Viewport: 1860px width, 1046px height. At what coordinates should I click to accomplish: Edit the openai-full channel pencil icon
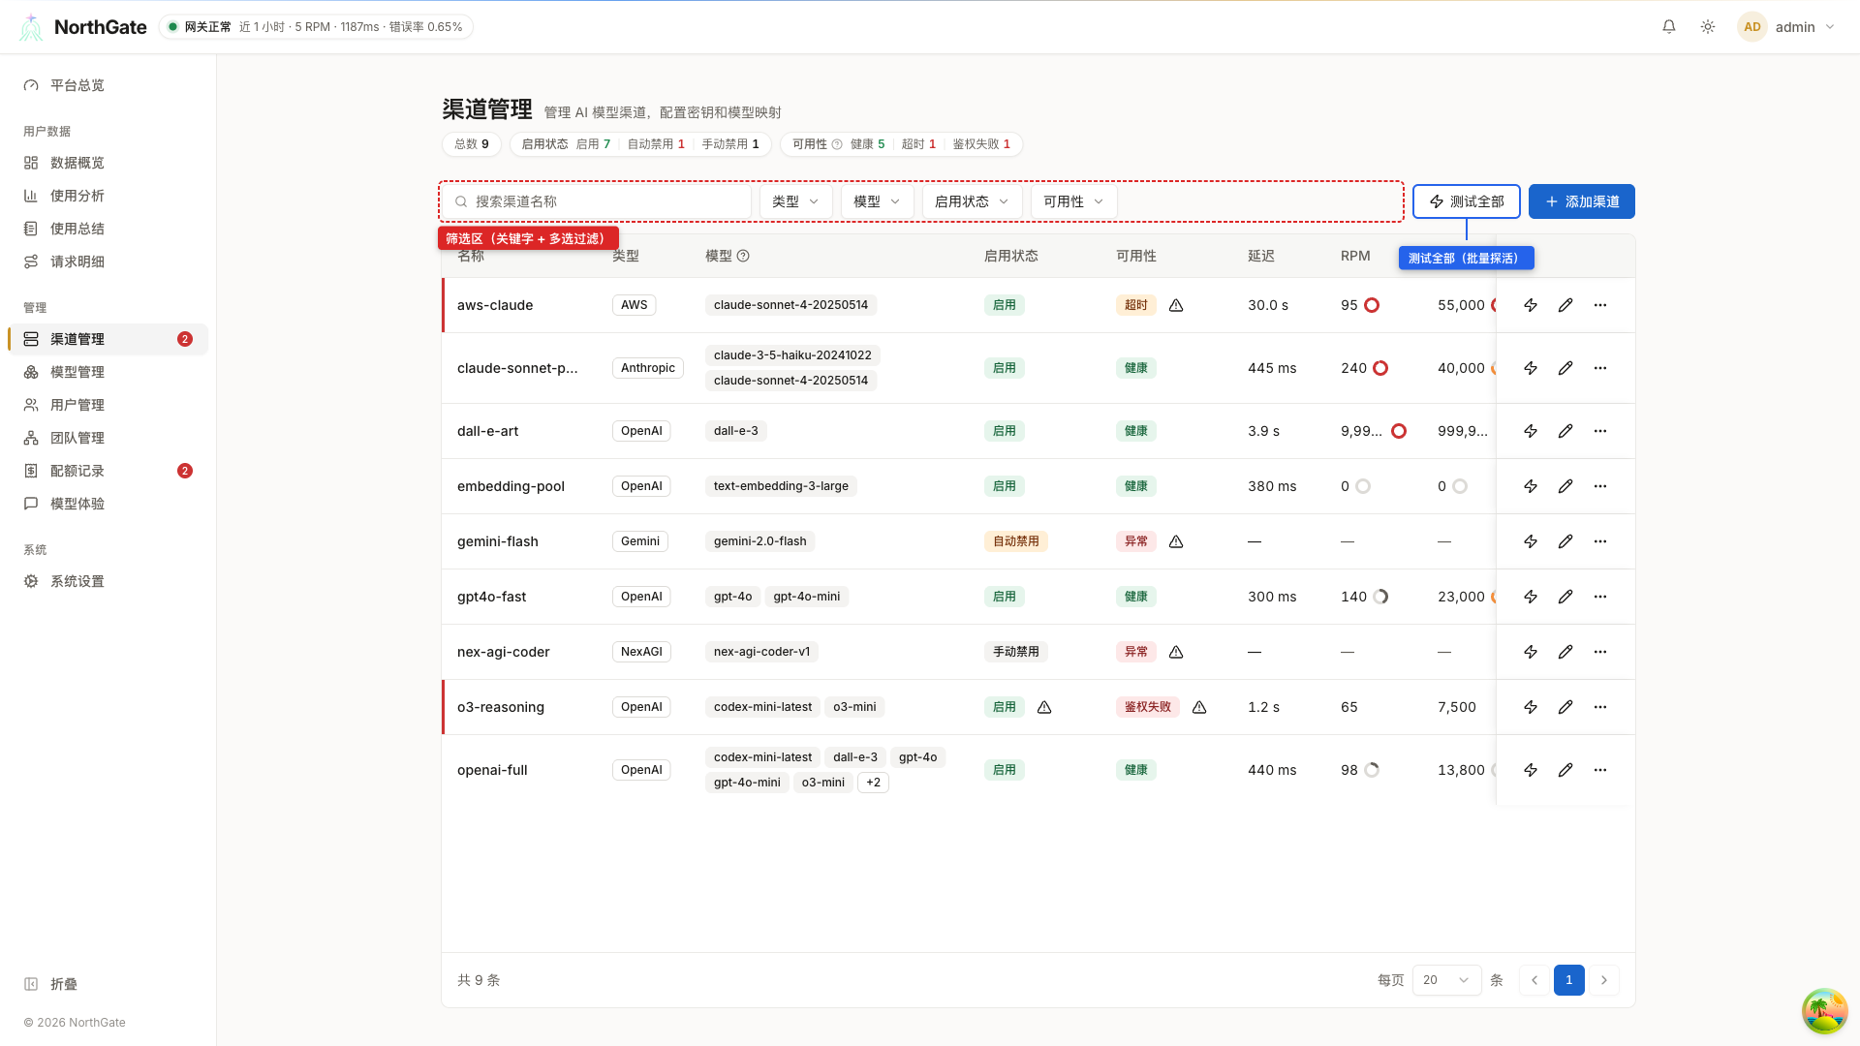[1565, 770]
